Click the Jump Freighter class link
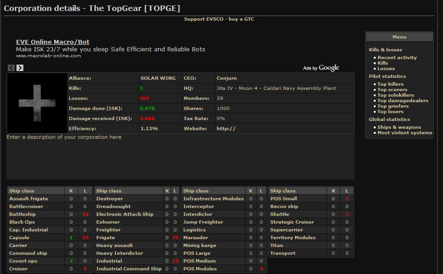 pos(203,222)
